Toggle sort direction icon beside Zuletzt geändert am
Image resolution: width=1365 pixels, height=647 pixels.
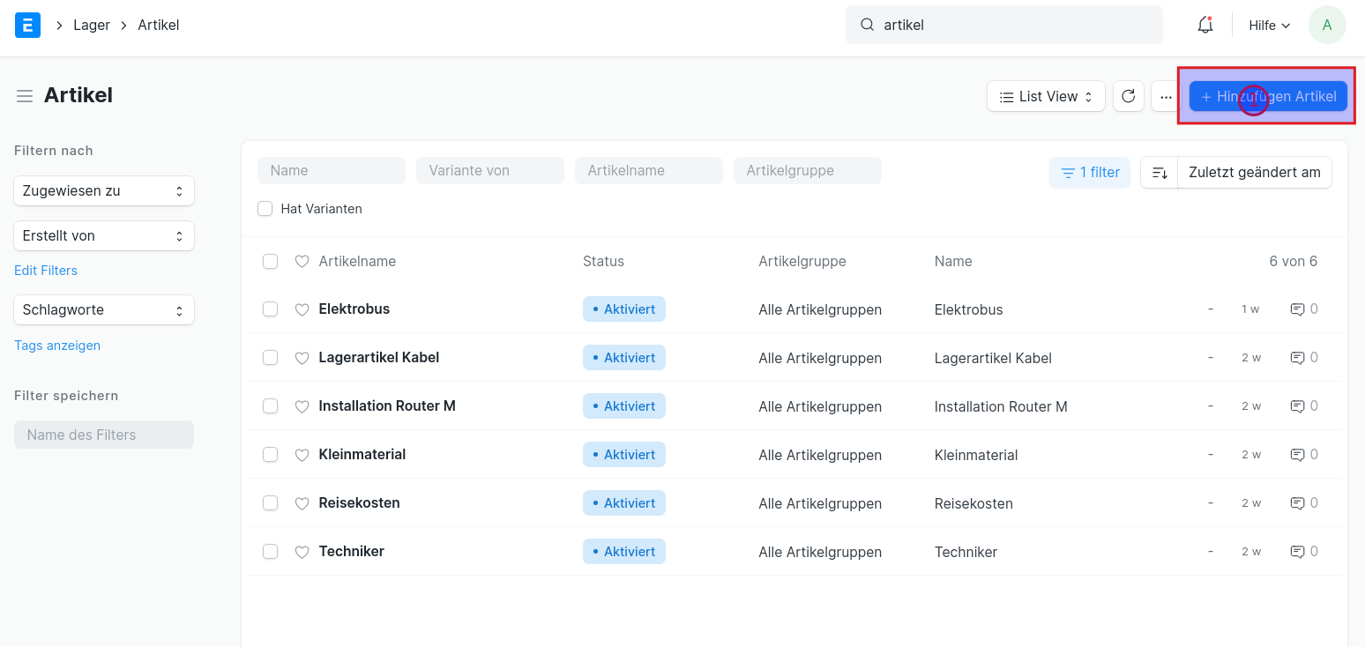(x=1160, y=172)
